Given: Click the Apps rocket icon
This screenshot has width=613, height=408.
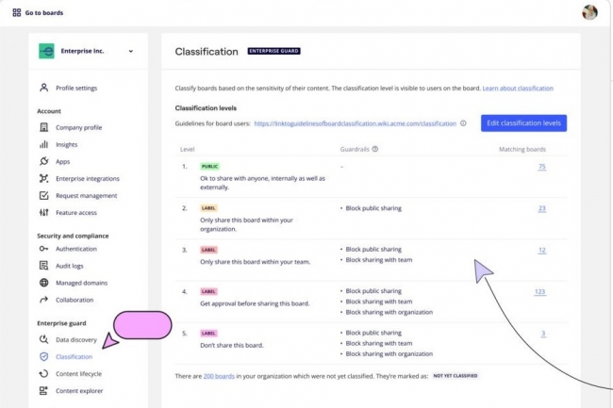Looking at the screenshot, I should pyautogui.click(x=44, y=161).
